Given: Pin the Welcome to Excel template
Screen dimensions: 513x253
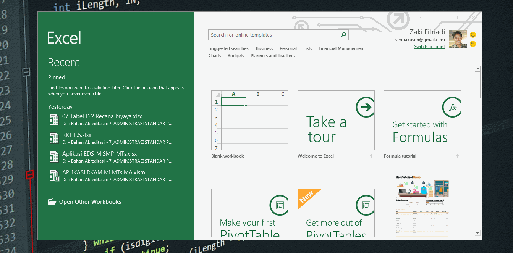Looking at the screenshot, I should 371,156.
